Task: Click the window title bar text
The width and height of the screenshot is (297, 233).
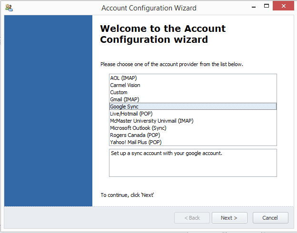Action: pyautogui.click(x=148, y=8)
